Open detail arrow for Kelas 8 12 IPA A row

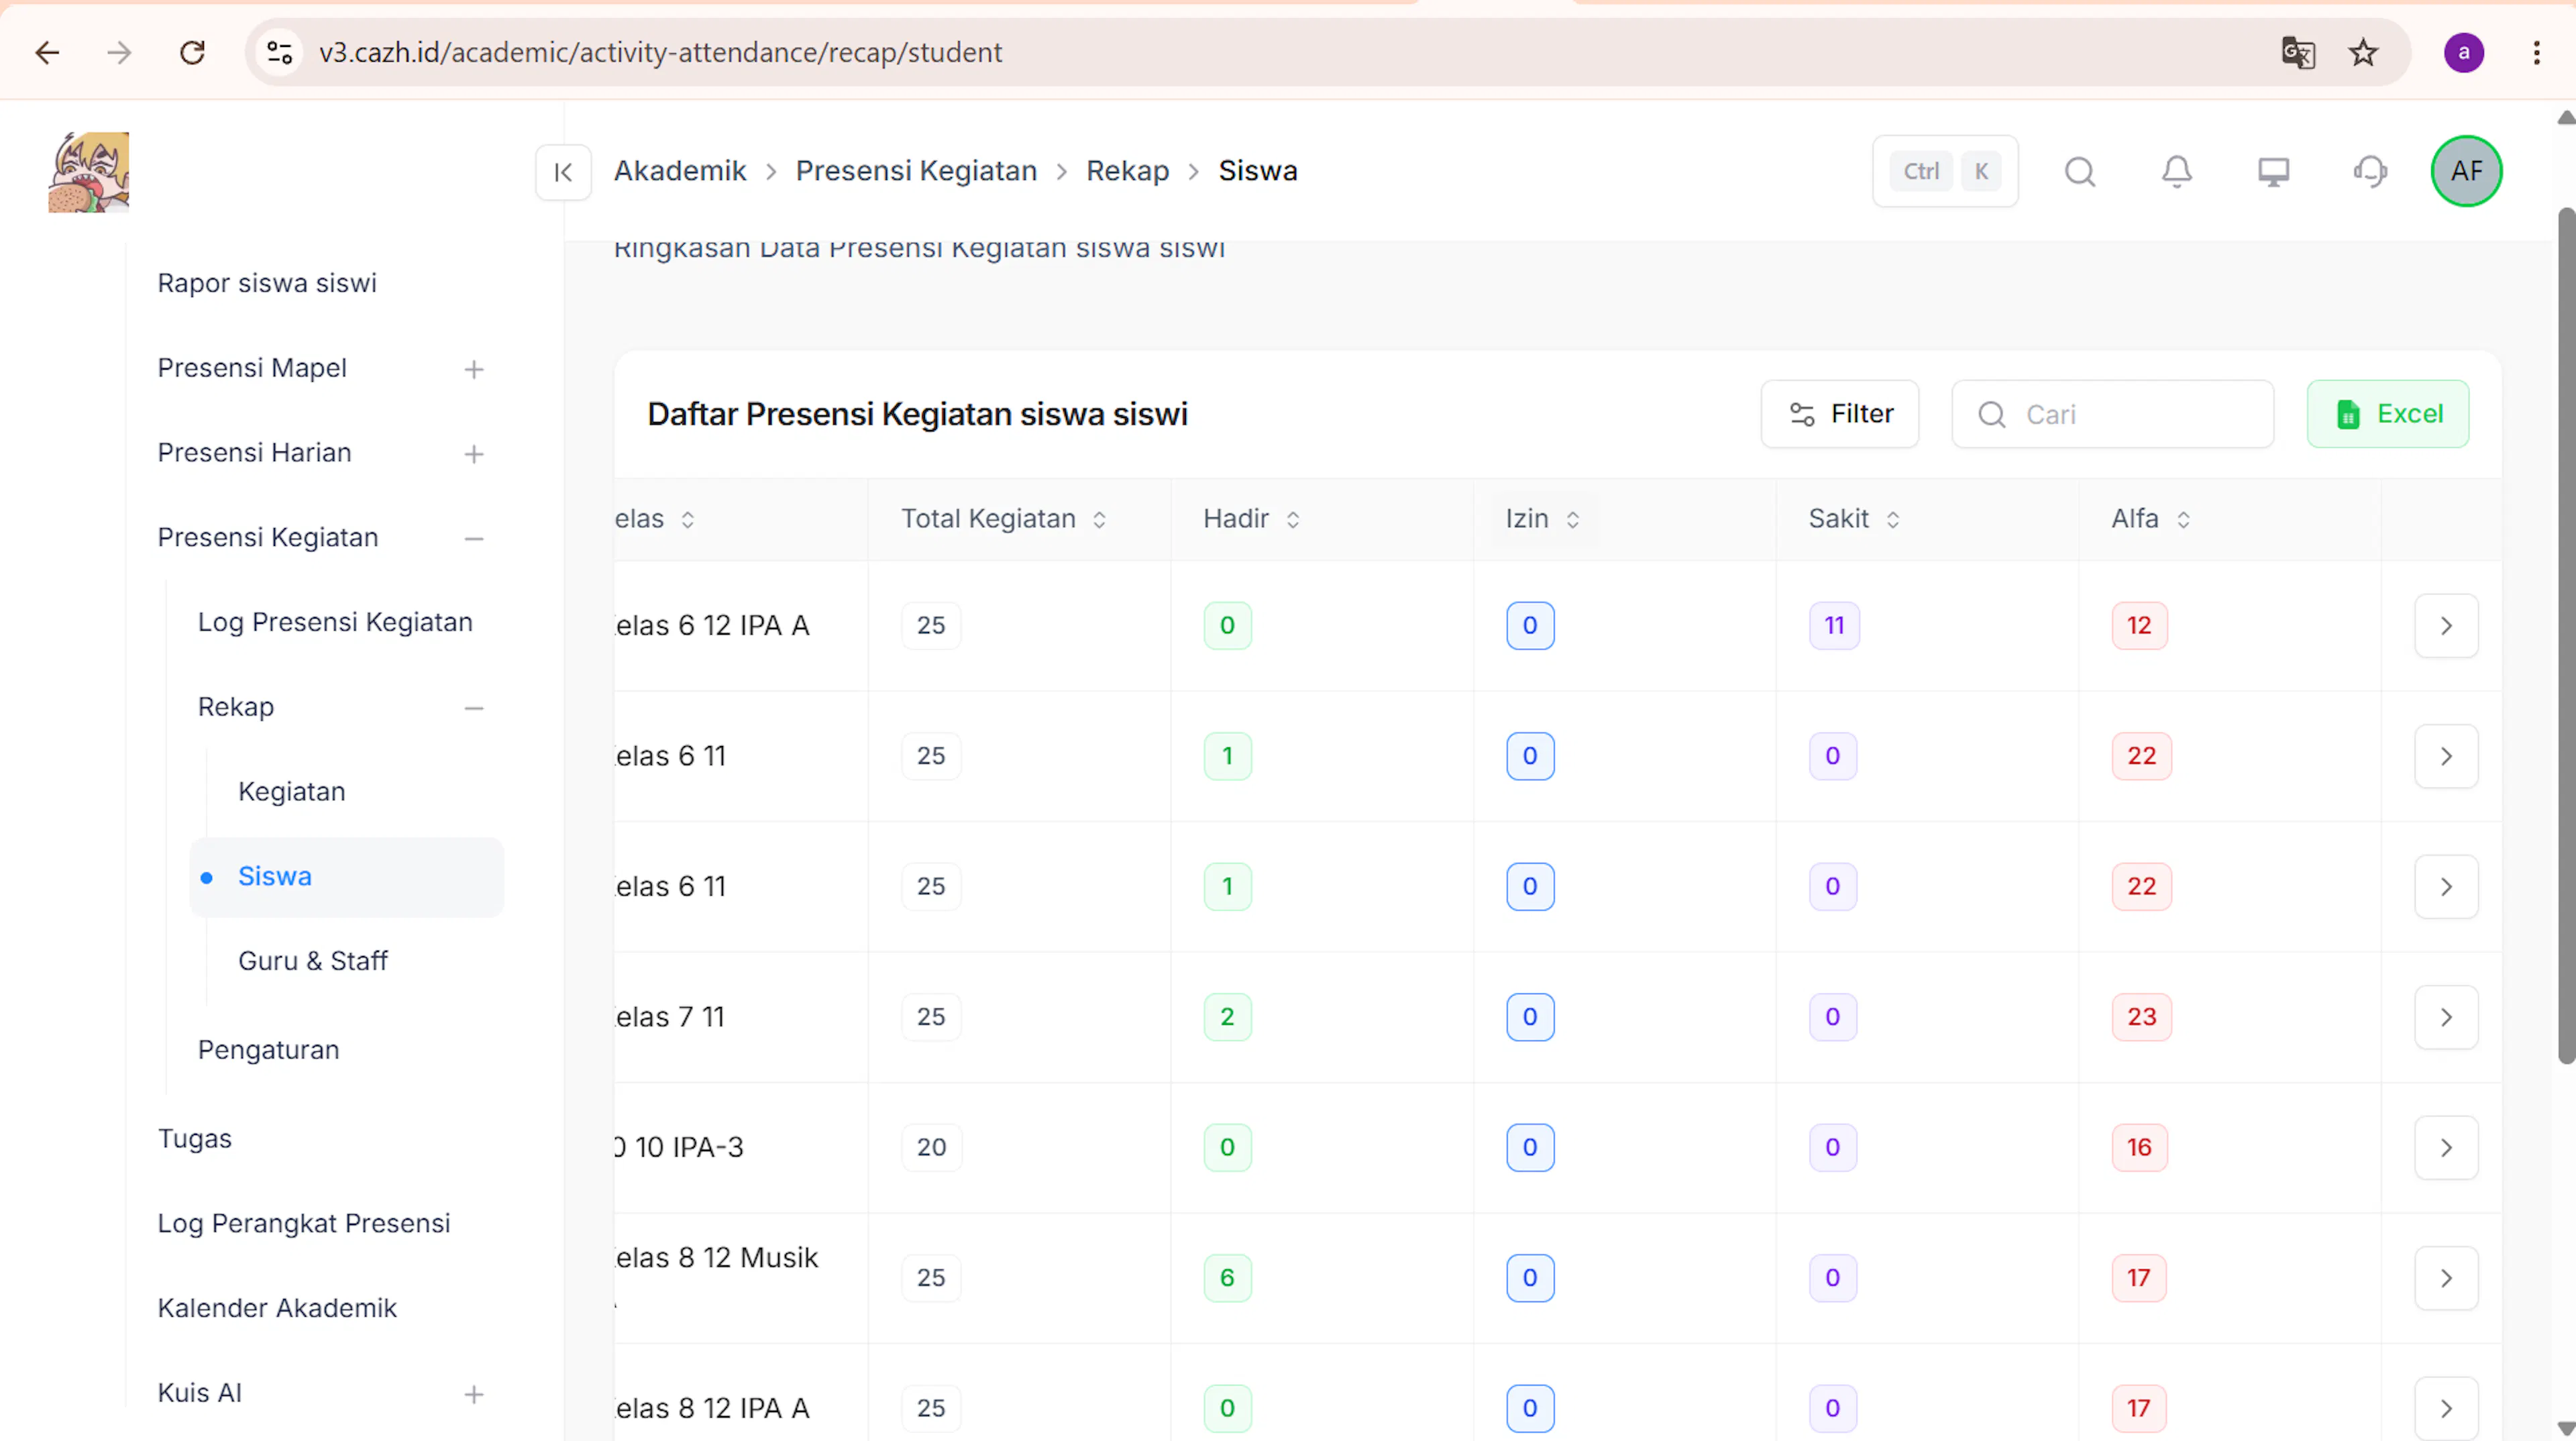[x=2446, y=1409]
